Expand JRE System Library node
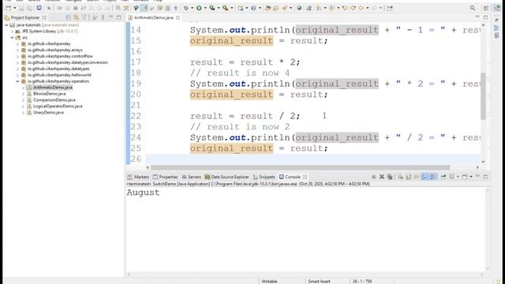 [x=13, y=32]
